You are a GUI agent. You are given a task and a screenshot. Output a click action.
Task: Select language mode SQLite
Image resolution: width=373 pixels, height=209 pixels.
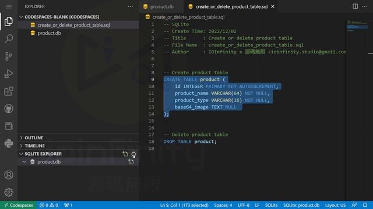tap(271, 205)
